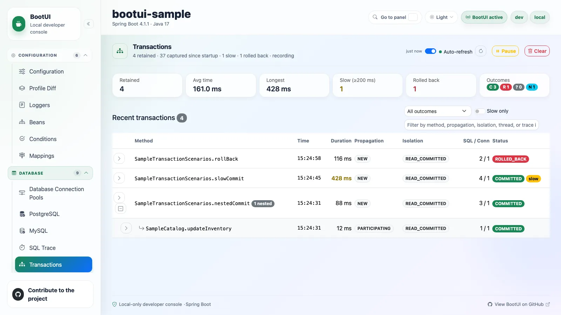The width and height of the screenshot is (561, 315).
Task: Toggle the Auto-refresh switch off
Action: (431, 51)
